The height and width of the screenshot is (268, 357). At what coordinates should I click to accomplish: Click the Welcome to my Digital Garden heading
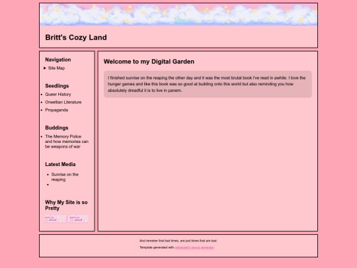(149, 62)
